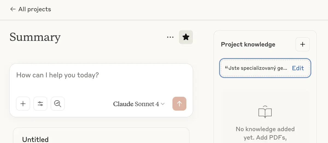The height and width of the screenshot is (143, 328).
Task: Click the "No knowledge added yet" message
Action: [x=265, y=133]
